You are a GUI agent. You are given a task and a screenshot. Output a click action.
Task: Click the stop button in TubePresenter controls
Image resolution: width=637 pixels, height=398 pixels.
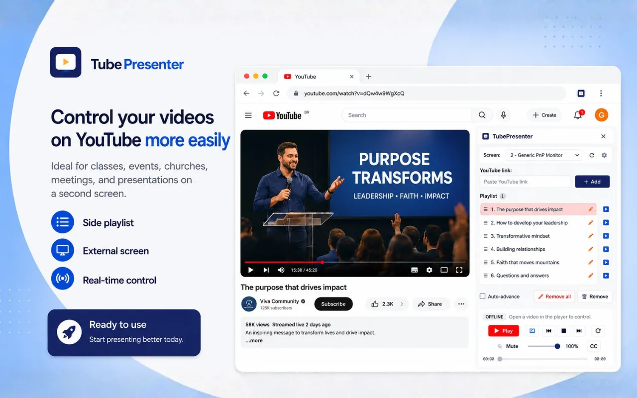click(x=564, y=331)
